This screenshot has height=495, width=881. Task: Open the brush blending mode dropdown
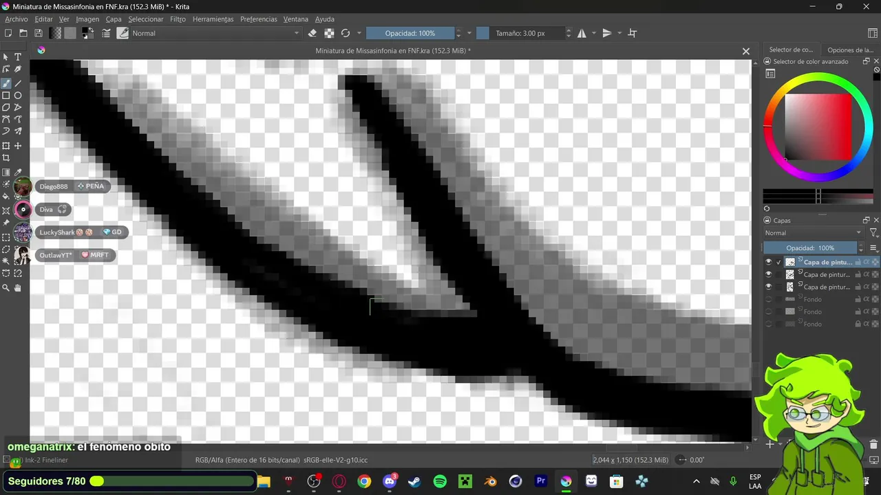pos(215,33)
